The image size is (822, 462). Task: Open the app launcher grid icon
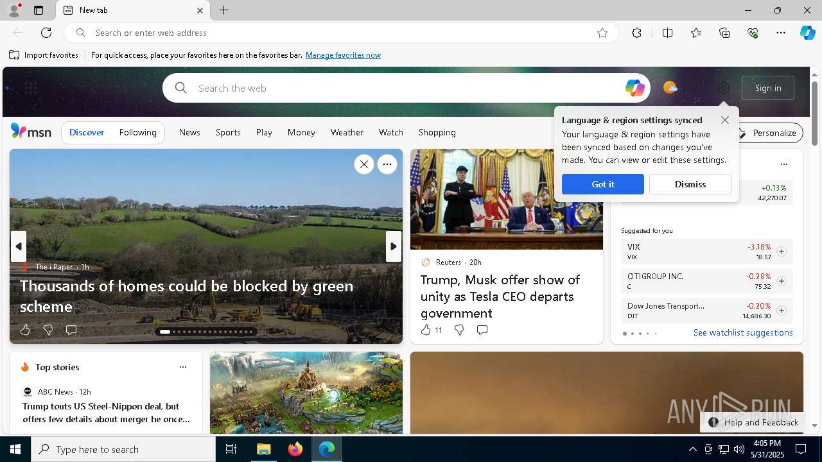30,88
